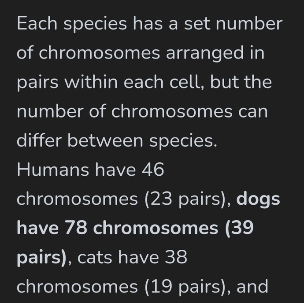Click the bold number "78"
This screenshot has height=303, width=304.
click(76, 228)
